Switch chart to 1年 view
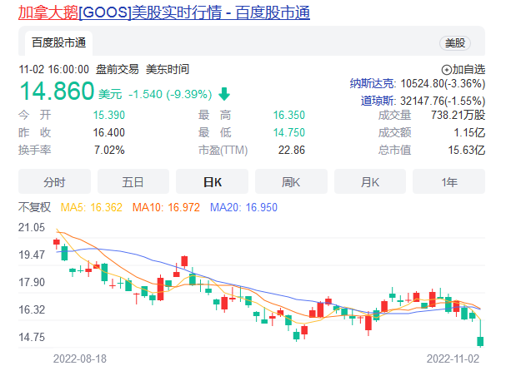 [448, 182]
